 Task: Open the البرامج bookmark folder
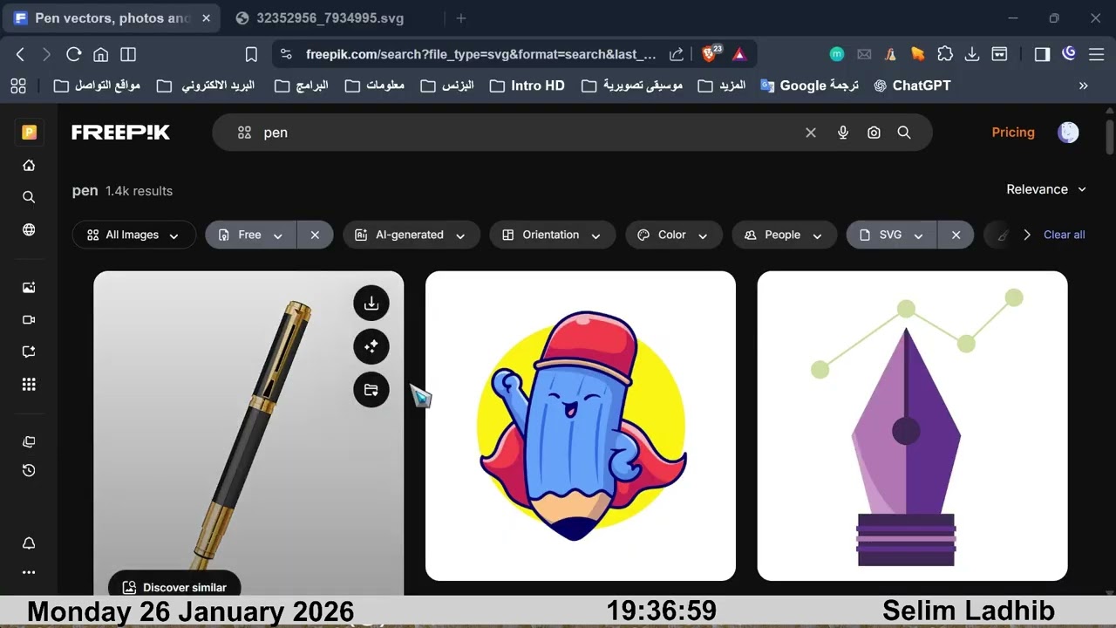(302, 85)
